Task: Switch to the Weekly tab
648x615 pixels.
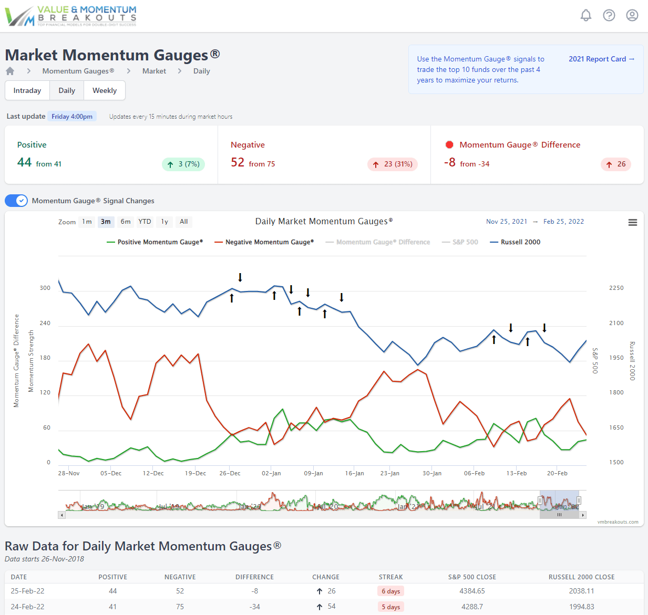Action: [x=104, y=90]
